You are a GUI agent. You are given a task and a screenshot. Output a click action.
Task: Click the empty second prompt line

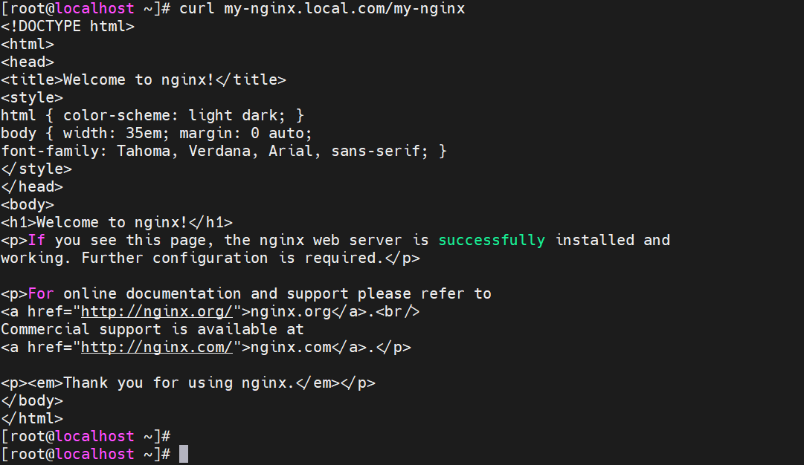86,436
